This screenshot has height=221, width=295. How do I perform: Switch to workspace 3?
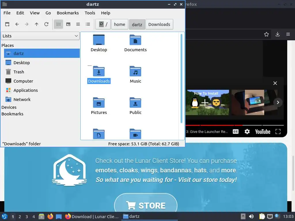click(x=27, y=217)
